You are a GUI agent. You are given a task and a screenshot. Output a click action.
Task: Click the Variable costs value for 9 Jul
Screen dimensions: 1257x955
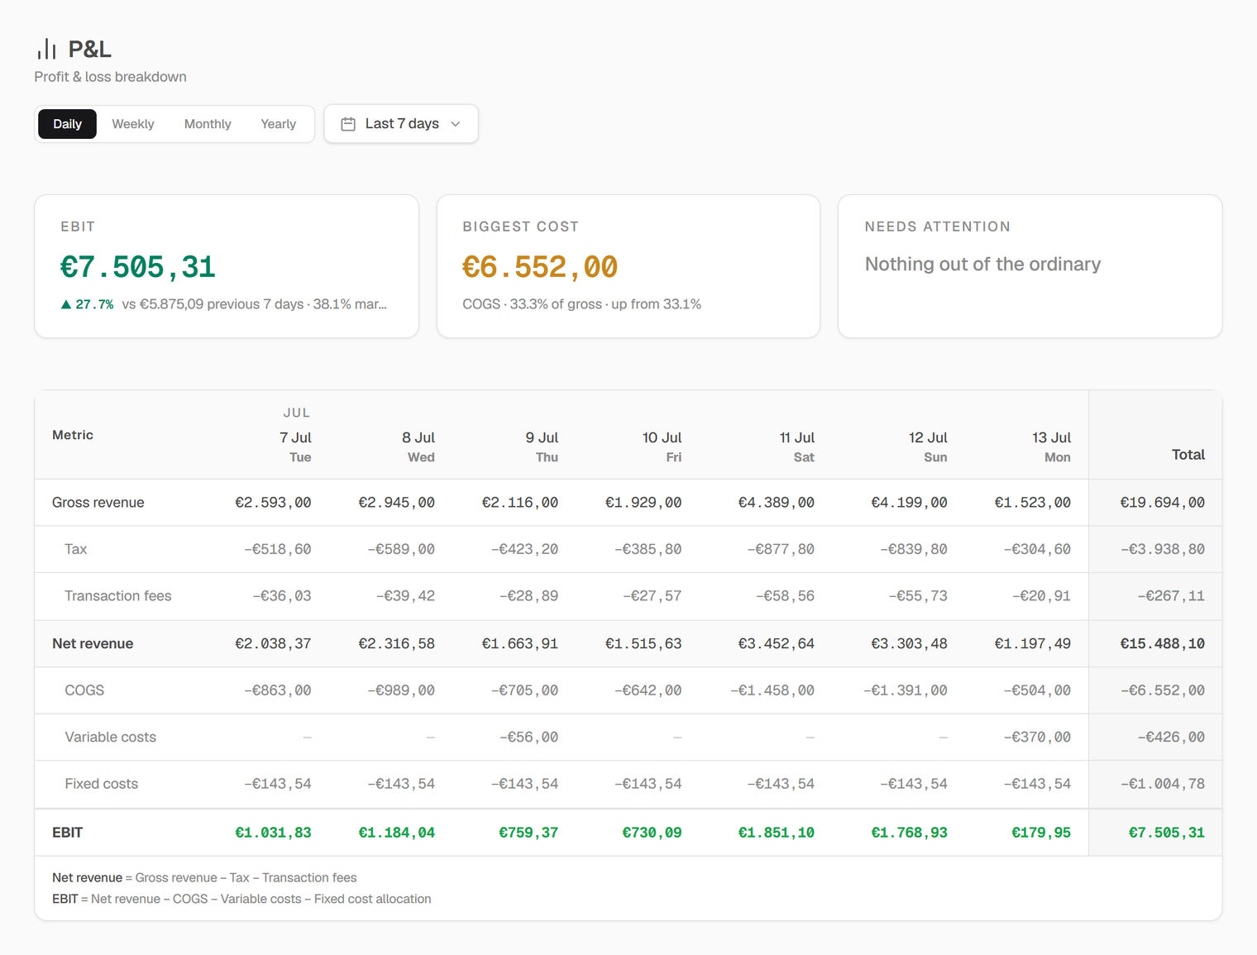point(528,737)
